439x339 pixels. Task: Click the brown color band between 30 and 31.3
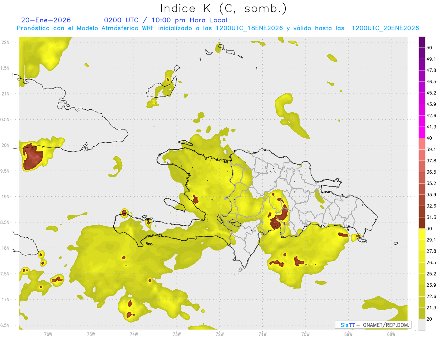tap(422, 223)
